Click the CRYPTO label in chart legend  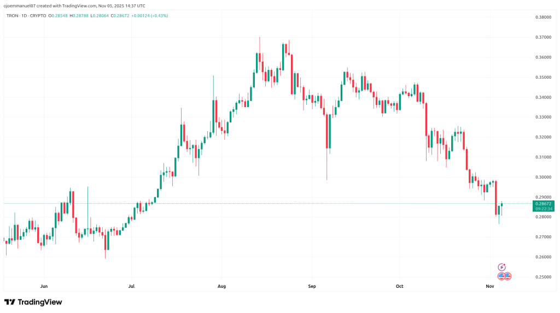click(37, 15)
